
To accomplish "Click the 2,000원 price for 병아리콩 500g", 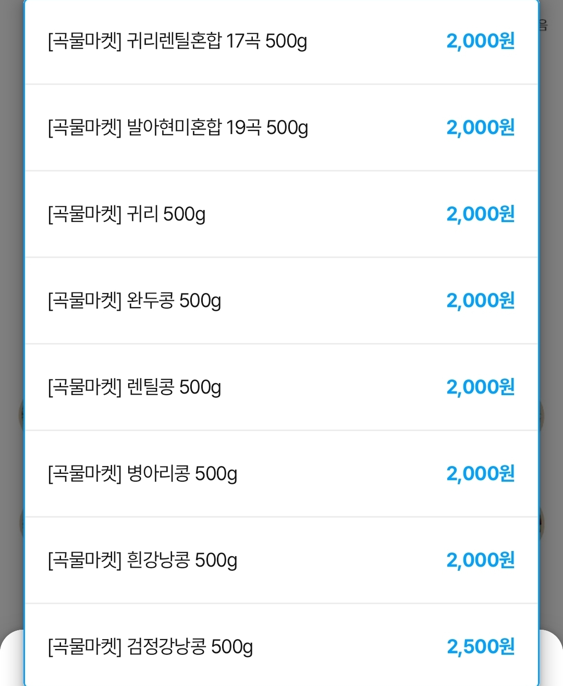I will [481, 473].
